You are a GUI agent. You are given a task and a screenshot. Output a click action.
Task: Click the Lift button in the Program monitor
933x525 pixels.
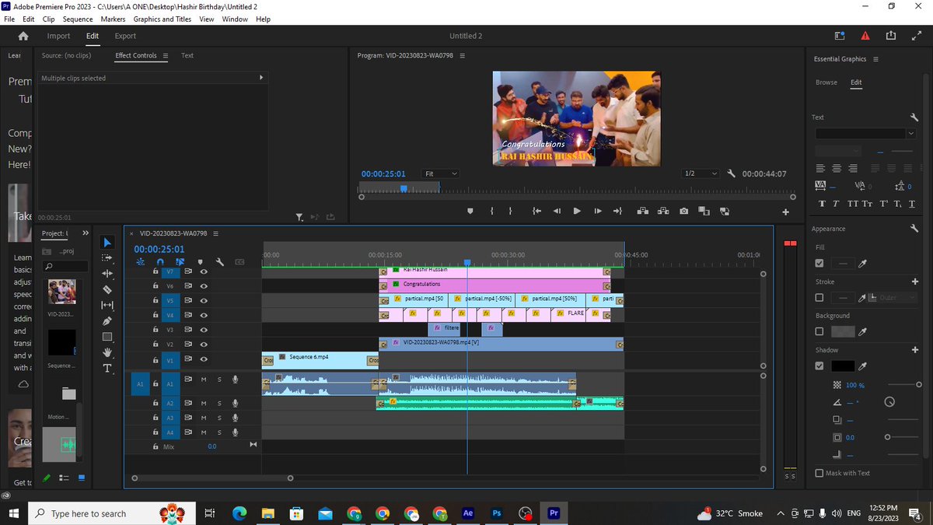pyautogui.click(x=642, y=211)
